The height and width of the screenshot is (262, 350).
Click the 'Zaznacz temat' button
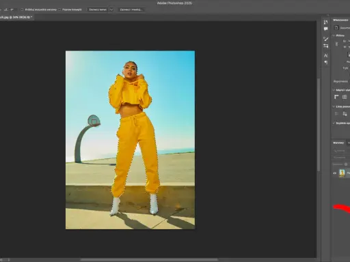[x=98, y=10]
